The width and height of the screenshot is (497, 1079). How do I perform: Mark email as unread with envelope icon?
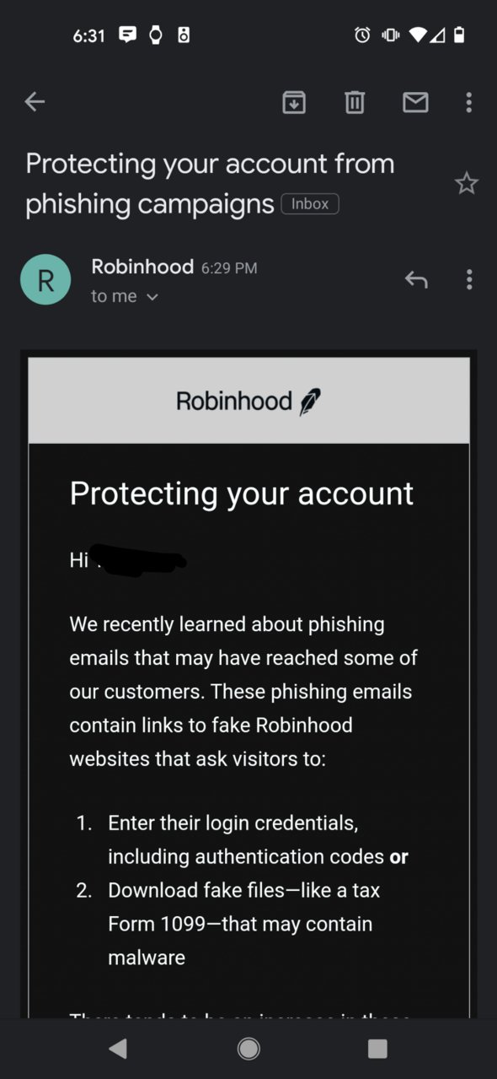pos(415,103)
